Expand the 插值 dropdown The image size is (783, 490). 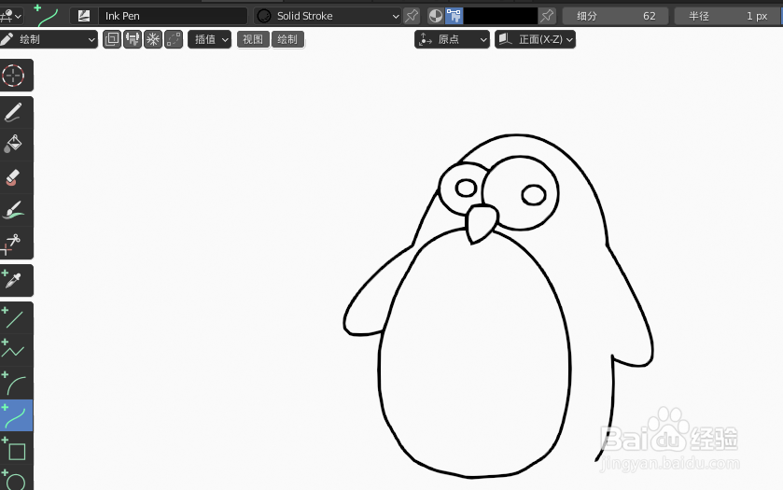[210, 39]
